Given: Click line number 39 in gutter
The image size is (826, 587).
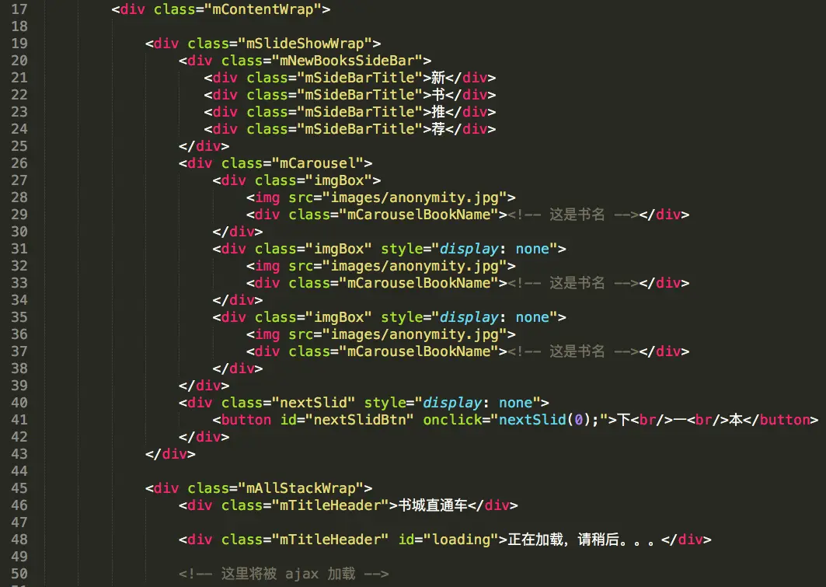Looking at the screenshot, I should [19, 386].
